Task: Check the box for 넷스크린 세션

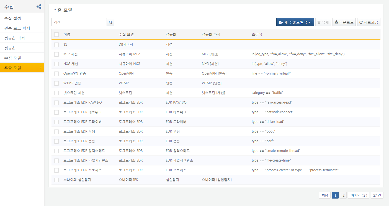Action: point(56,93)
